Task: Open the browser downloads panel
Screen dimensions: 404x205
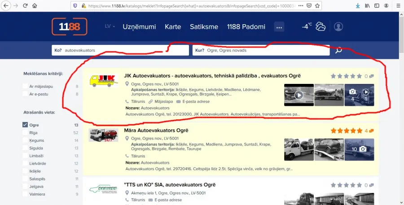Action: [x=358, y=6]
